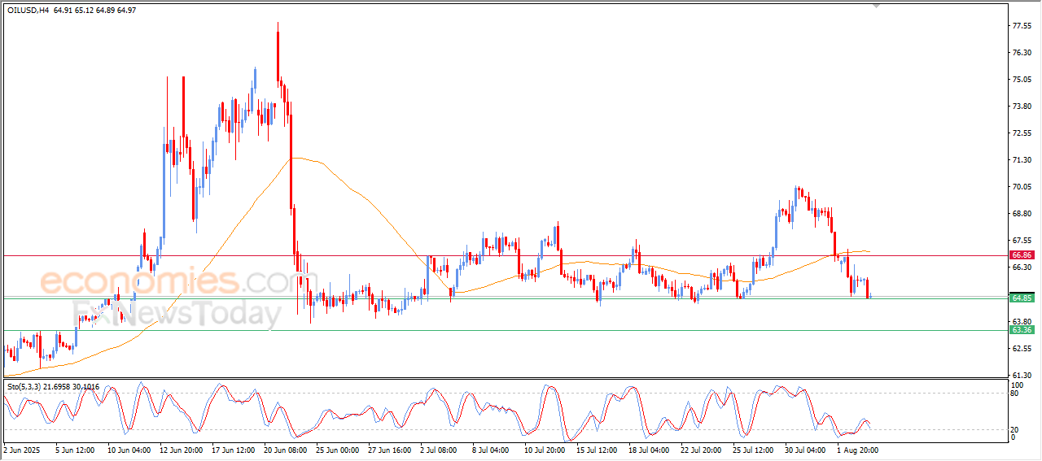Click the 66.30 price axis label
This screenshot has width=1042, height=461.
(1022, 267)
